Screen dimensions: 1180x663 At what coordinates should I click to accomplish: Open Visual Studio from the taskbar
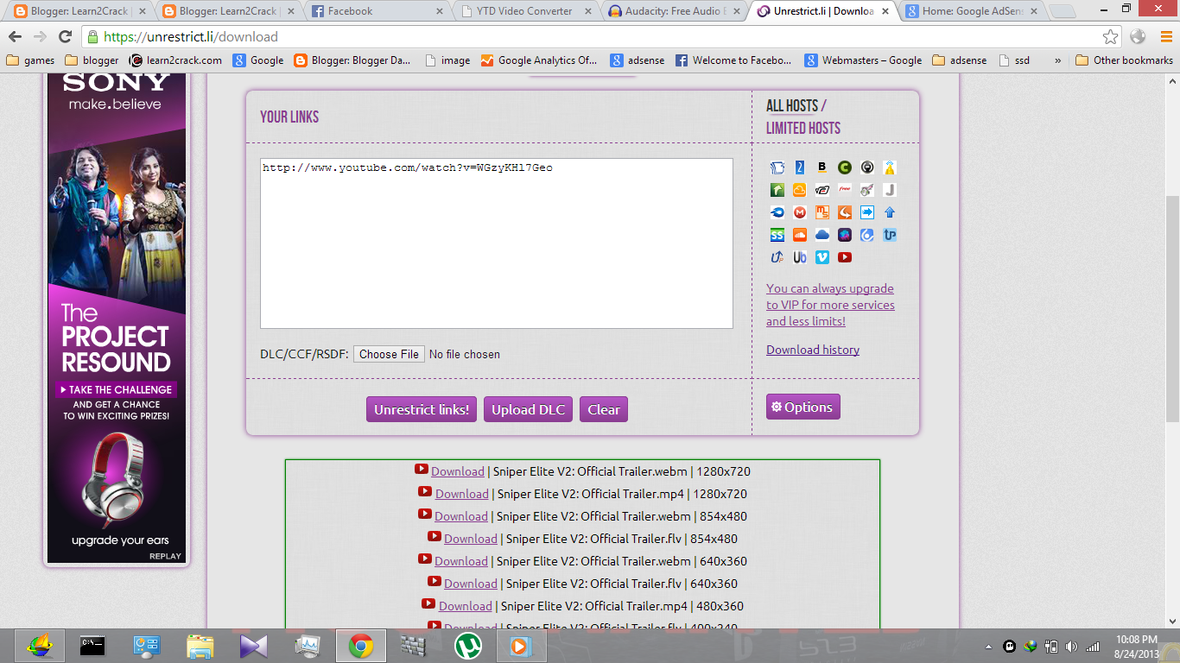coord(253,645)
